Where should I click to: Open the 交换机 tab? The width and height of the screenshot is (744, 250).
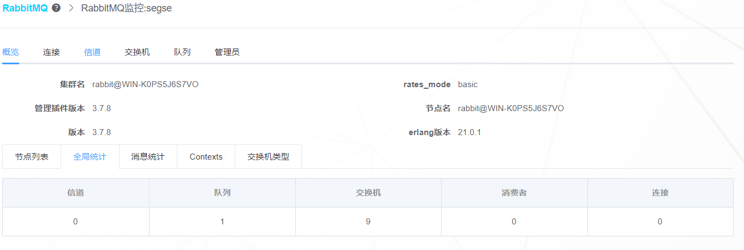pos(138,52)
